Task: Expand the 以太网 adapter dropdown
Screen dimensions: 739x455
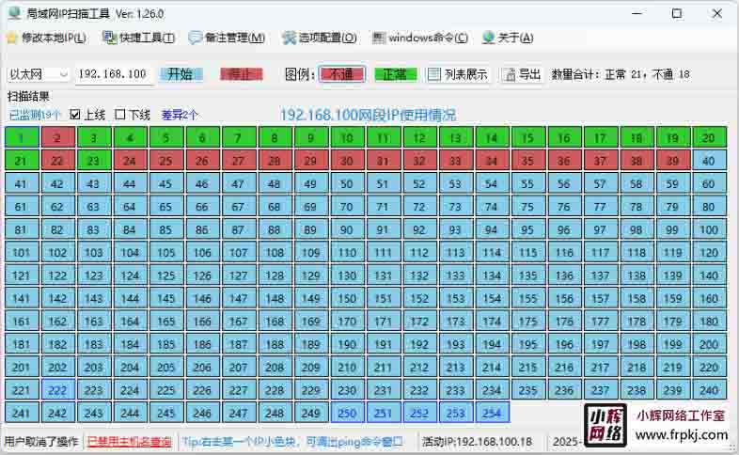Action: click(x=63, y=74)
